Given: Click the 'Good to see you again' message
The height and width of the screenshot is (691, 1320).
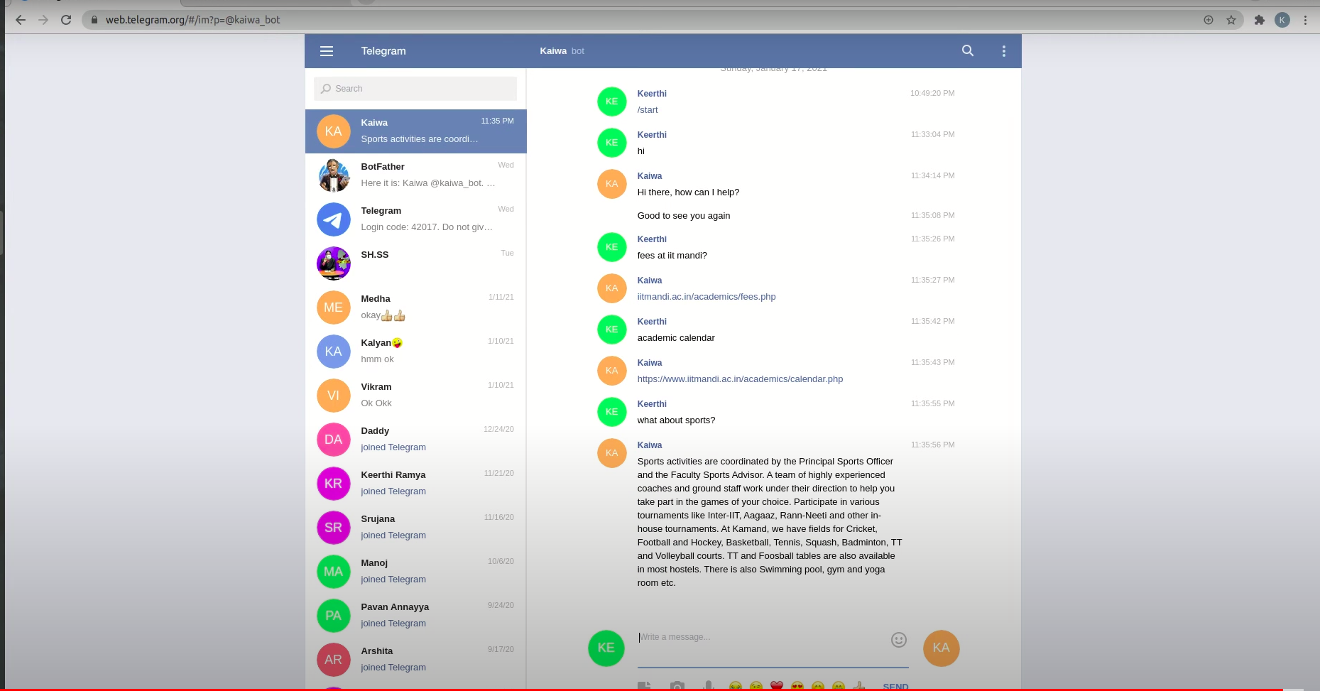Looking at the screenshot, I should click(x=684, y=216).
